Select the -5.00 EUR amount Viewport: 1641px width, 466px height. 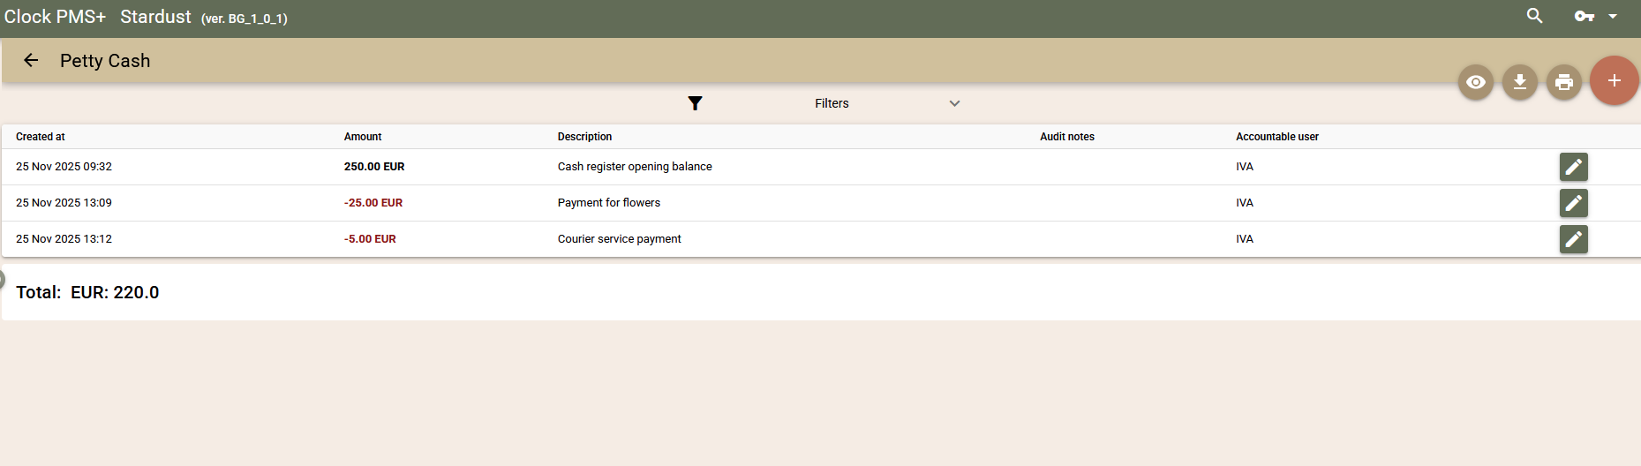(370, 239)
